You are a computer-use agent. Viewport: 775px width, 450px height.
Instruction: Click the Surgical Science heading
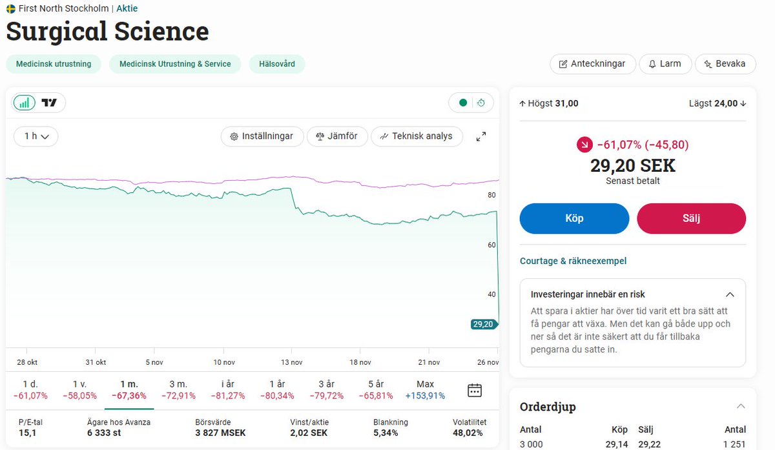coord(108,31)
